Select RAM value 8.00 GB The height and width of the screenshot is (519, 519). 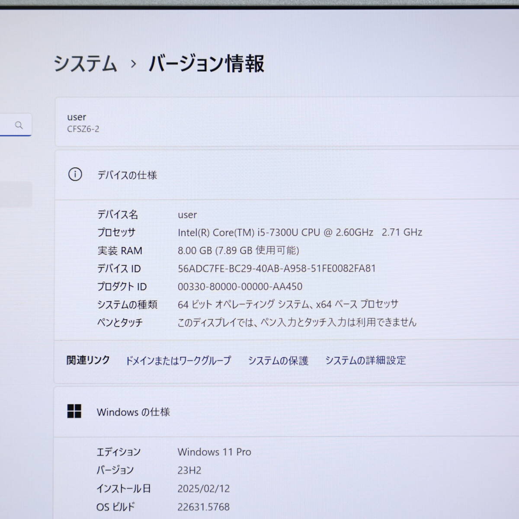238,250
